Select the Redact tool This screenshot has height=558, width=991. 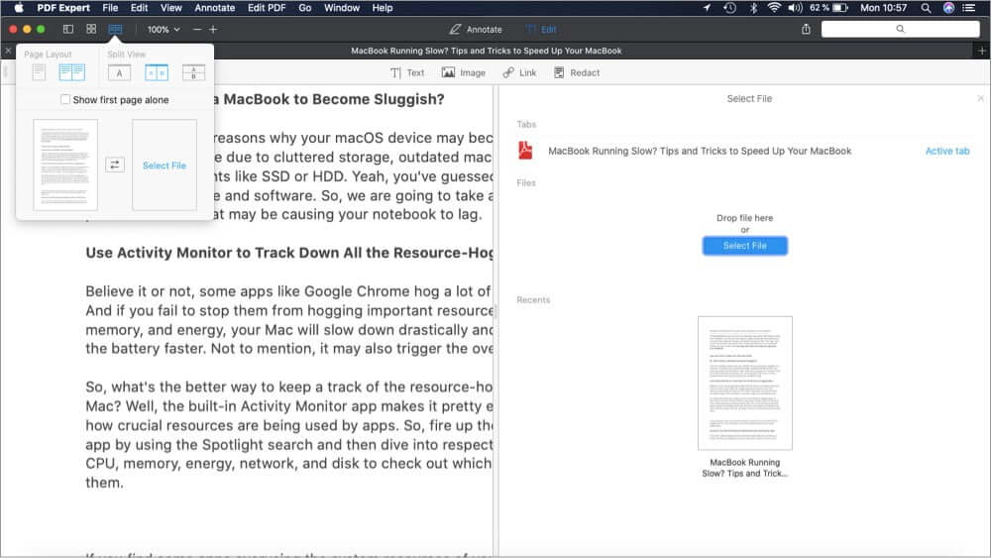pos(577,72)
